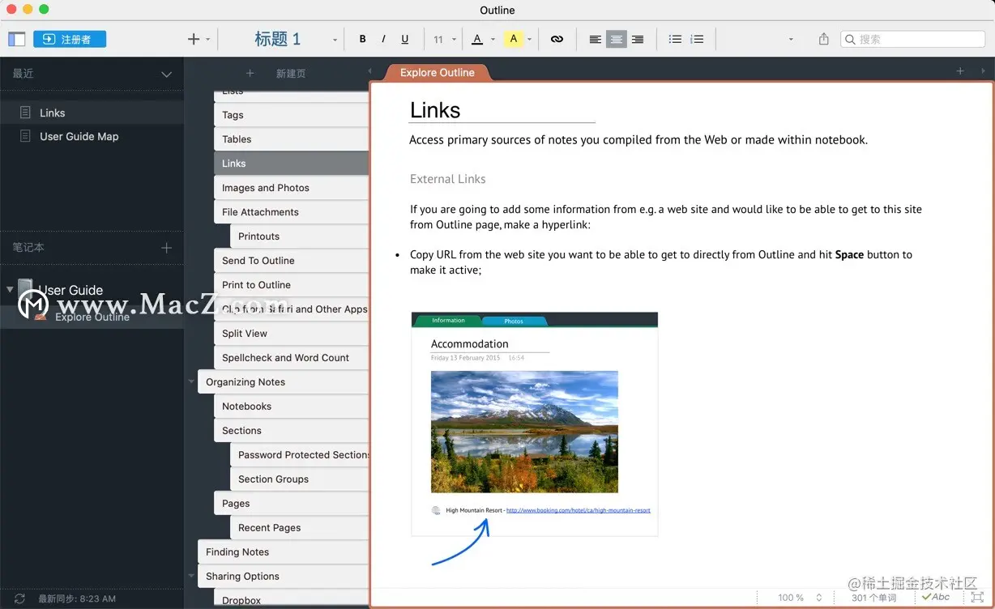Click the 301 个单词 word count
This screenshot has width=995, height=609.
(x=874, y=598)
